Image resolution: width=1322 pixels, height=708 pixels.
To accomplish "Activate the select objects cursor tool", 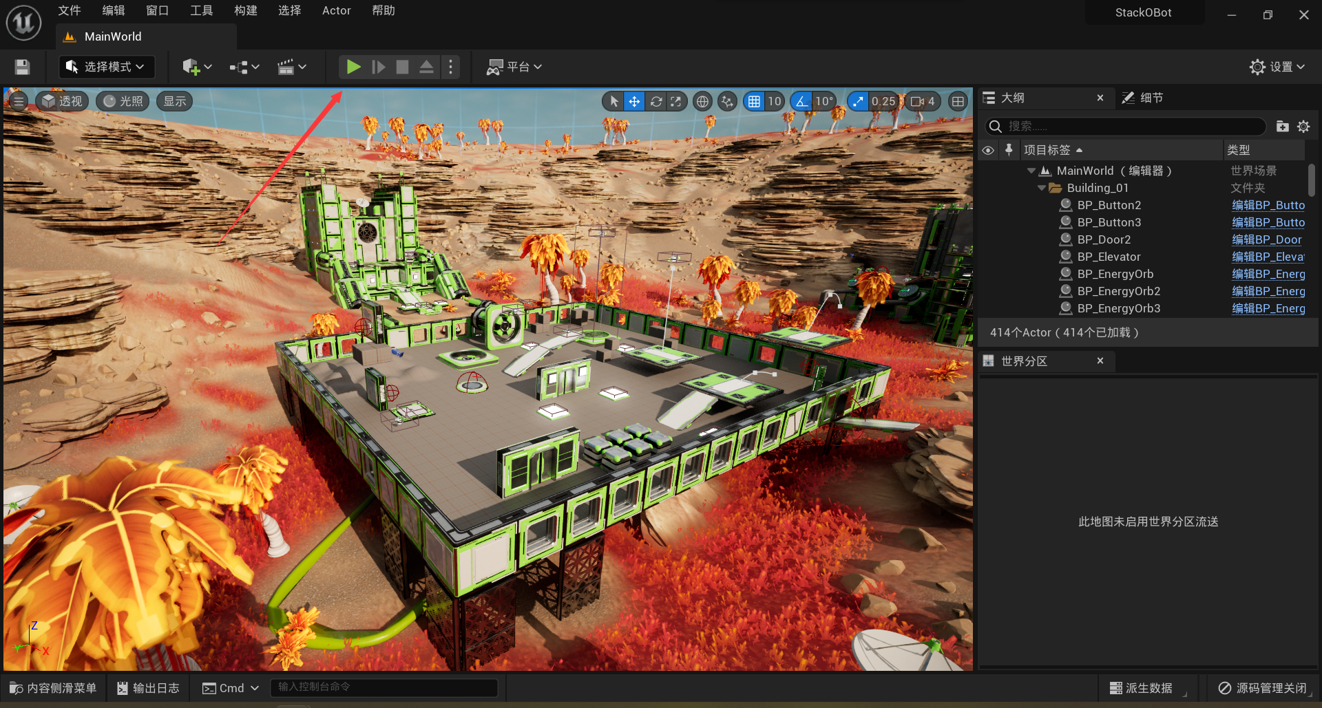I will [613, 101].
